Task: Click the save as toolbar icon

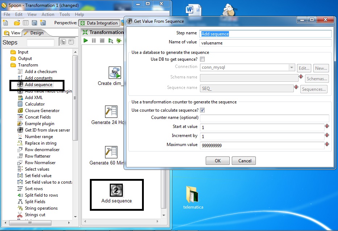Action: tap(43, 22)
